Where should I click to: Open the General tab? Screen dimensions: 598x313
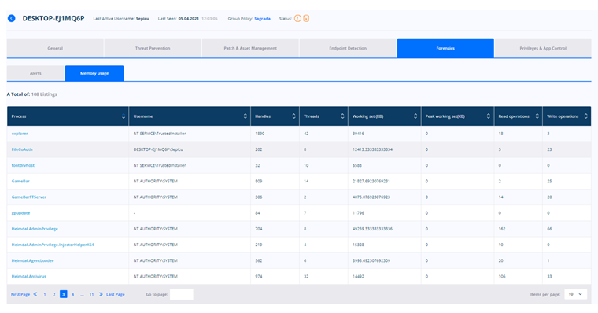(55, 48)
